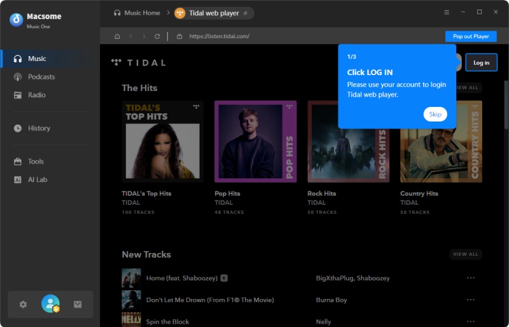Open artist BigXthaPlug, Shaboozey
509x327 pixels.
352,278
